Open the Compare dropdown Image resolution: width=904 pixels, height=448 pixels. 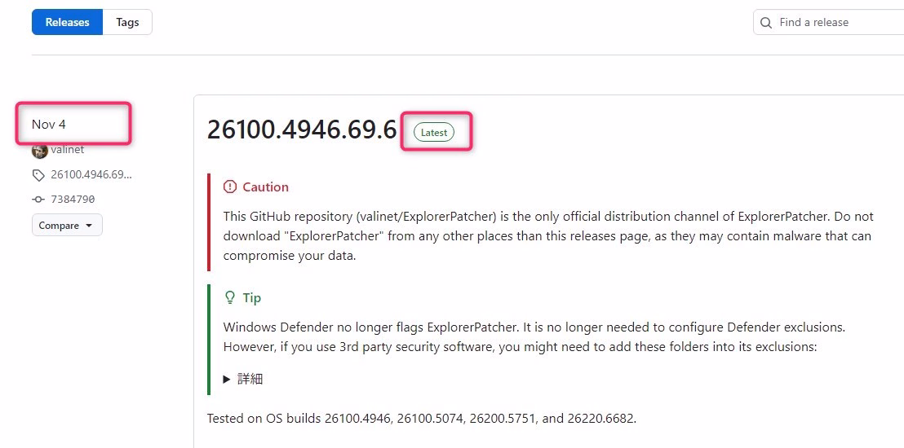point(67,226)
